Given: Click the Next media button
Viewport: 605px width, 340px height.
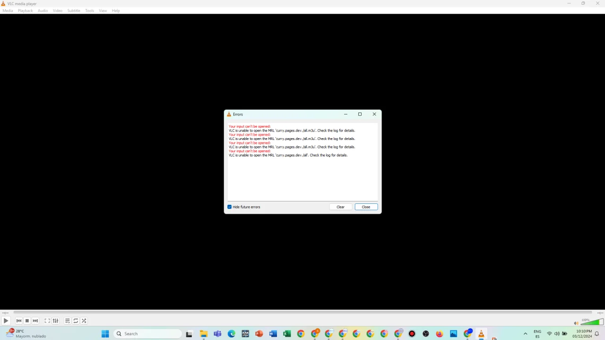Looking at the screenshot, I should 35,321.
